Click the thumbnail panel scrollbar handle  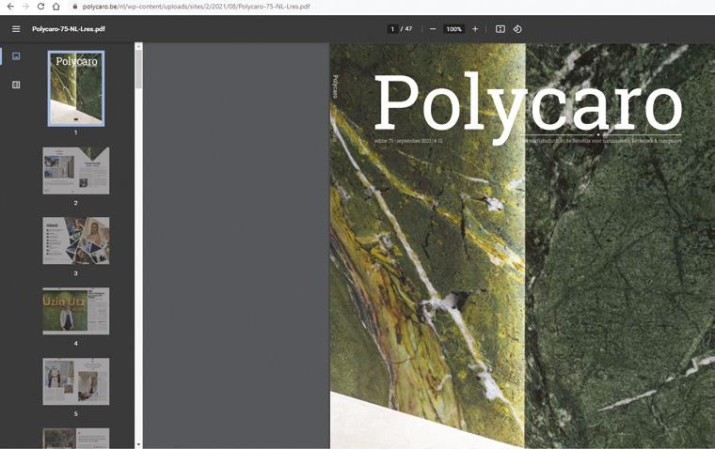click(138, 70)
